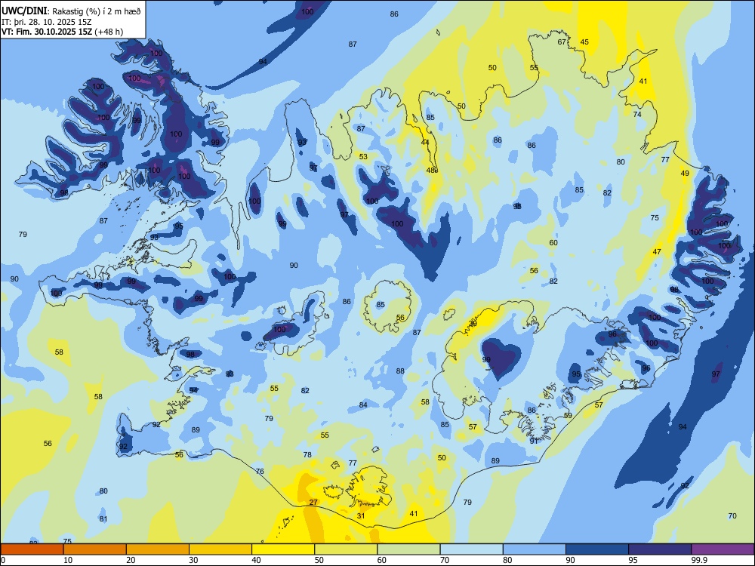Viewport: 755px width, 566px height.
Task: Select the map value '49' on the east coast
Action: tap(685, 174)
